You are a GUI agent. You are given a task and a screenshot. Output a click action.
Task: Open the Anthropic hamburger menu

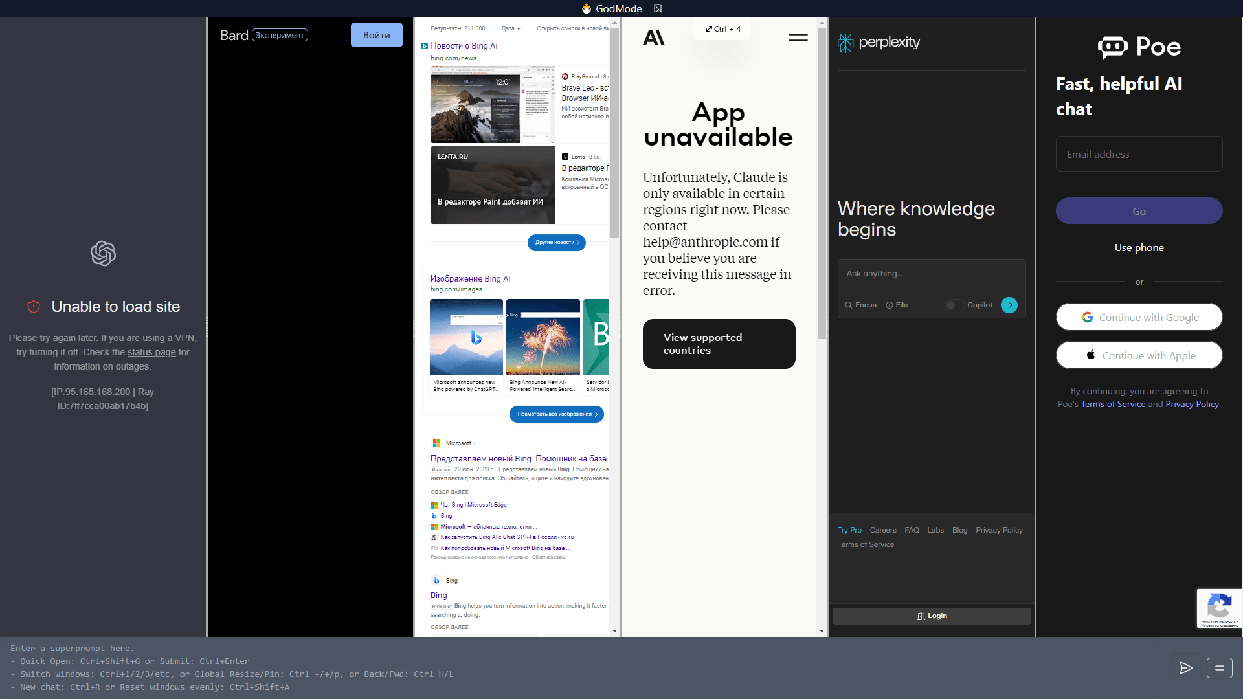[798, 38]
